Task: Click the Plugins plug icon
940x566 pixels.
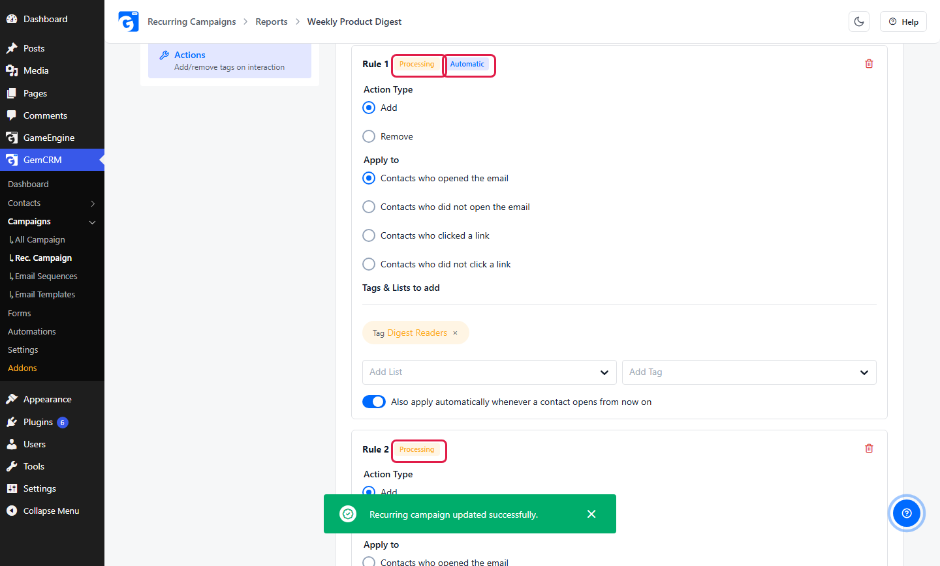Action: 12,422
